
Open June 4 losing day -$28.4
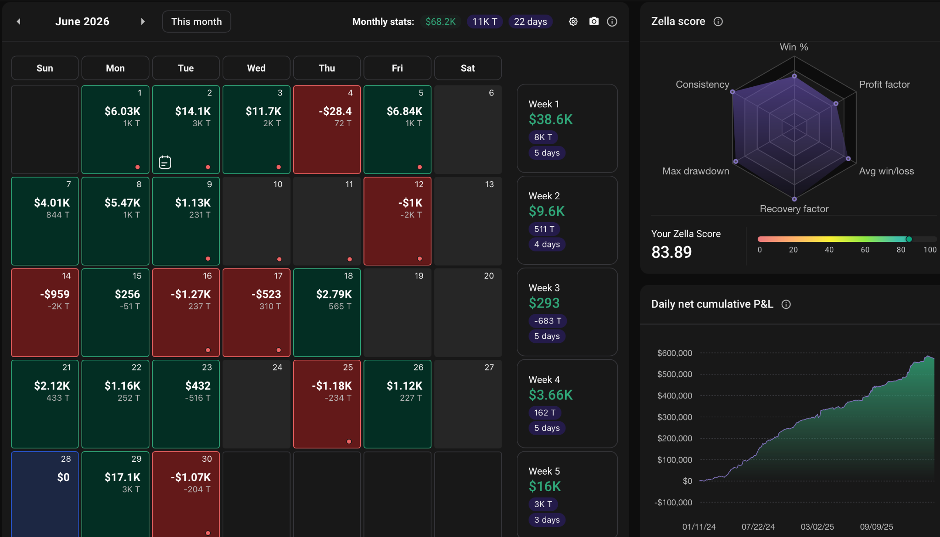point(327,129)
